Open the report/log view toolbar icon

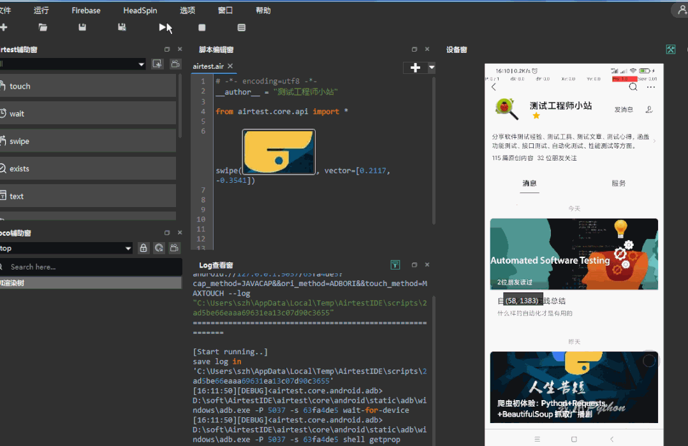point(241,27)
